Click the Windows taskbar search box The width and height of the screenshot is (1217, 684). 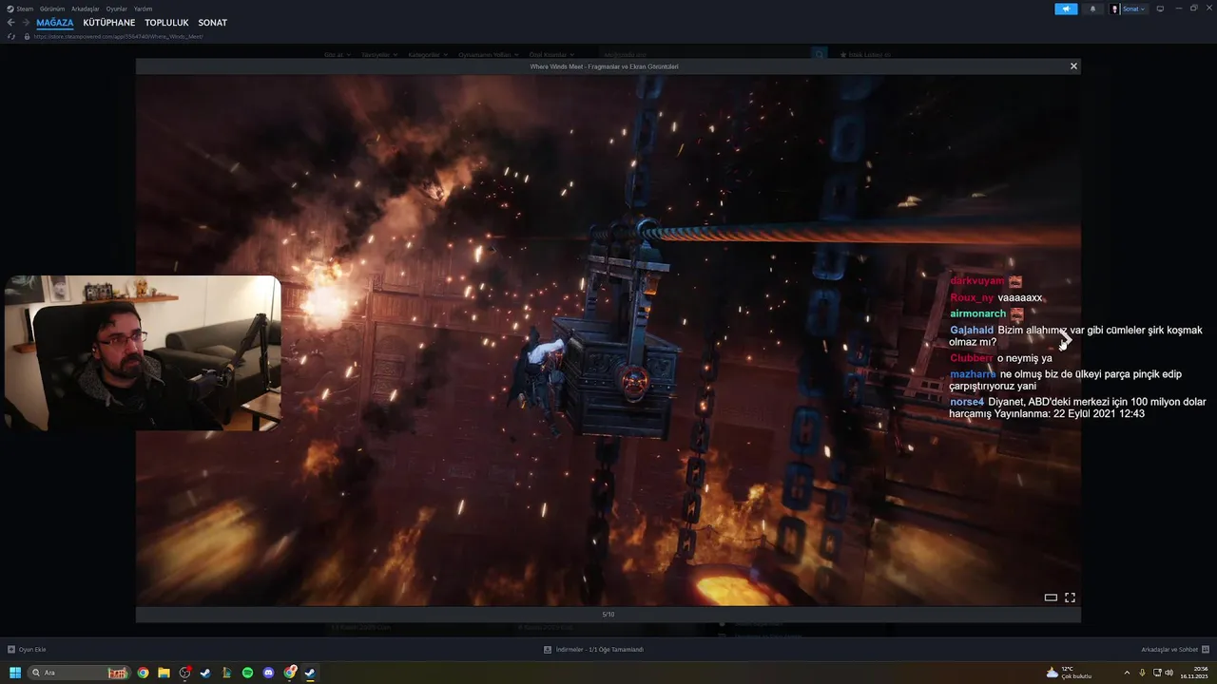[x=78, y=673]
